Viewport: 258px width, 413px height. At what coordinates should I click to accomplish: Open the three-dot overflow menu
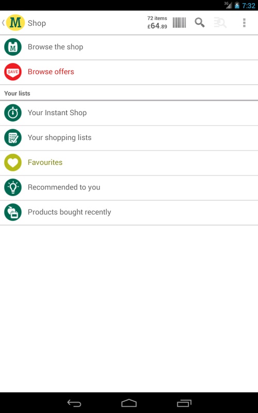click(x=244, y=23)
